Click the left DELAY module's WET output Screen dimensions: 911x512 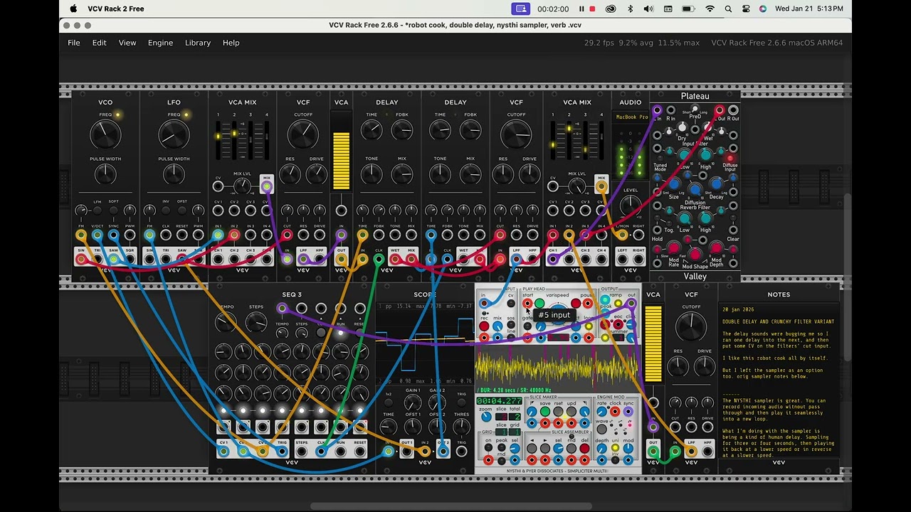395,259
